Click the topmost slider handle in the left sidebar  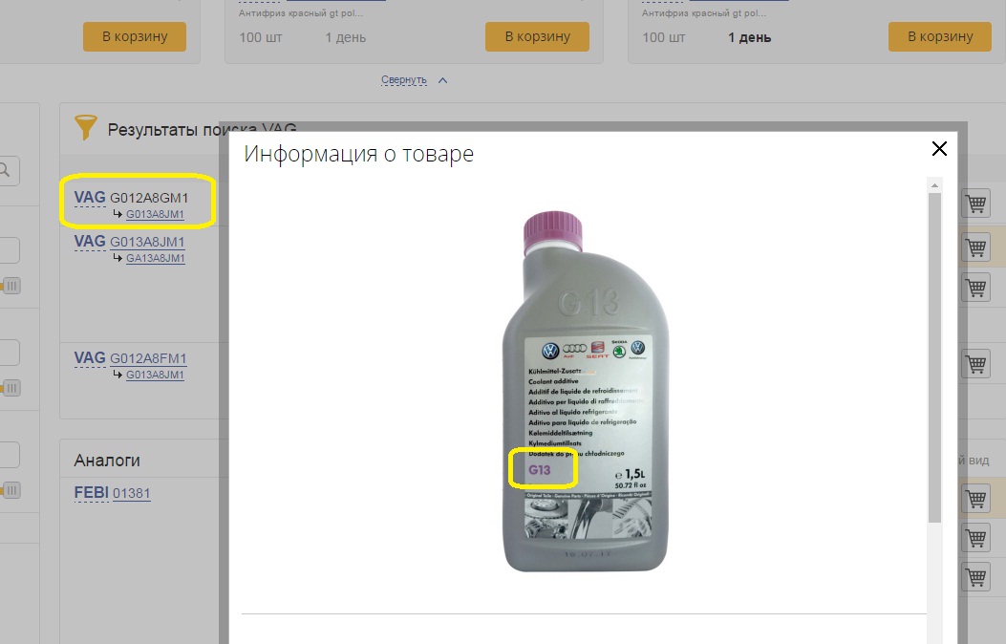point(11,286)
